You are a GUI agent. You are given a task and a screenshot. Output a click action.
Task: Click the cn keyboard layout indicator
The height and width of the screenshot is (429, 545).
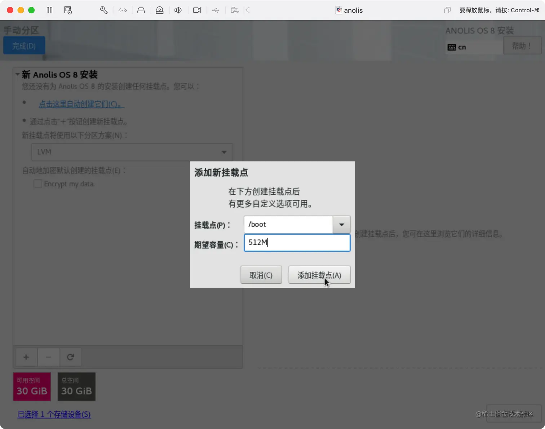click(457, 47)
